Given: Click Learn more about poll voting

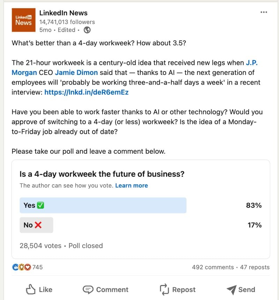Looking at the screenshot, I should tap(131, 185).
